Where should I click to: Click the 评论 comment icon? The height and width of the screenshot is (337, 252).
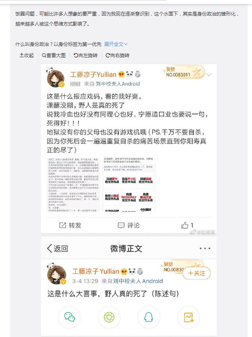coord(121,225)
